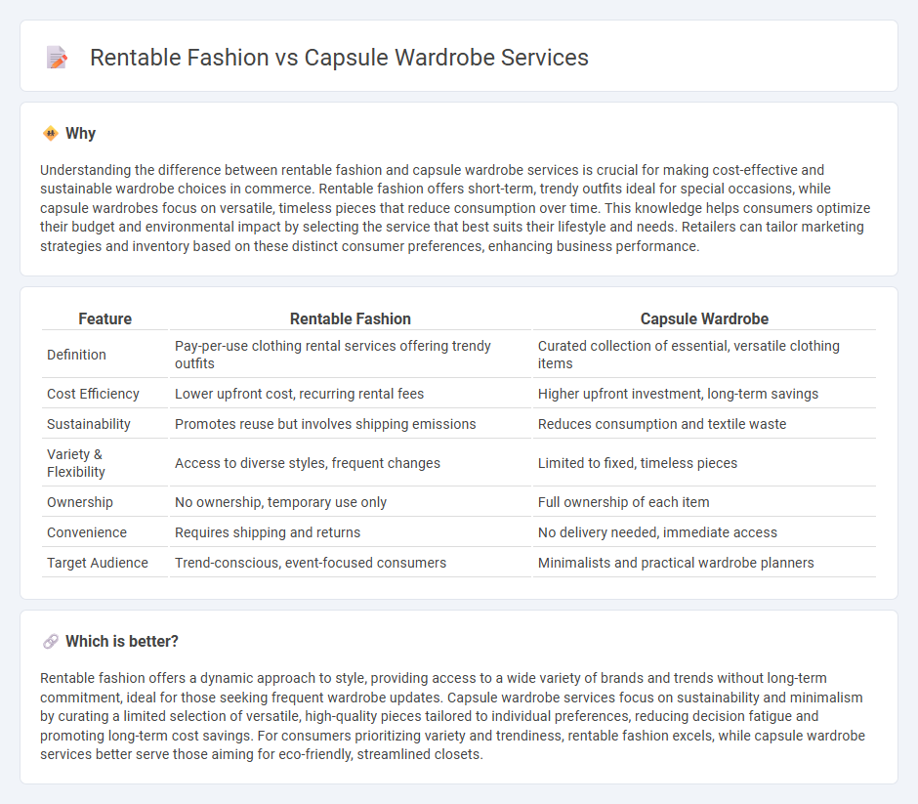Click the Why paragraph beginning Understanding the difference

[455, 208]
